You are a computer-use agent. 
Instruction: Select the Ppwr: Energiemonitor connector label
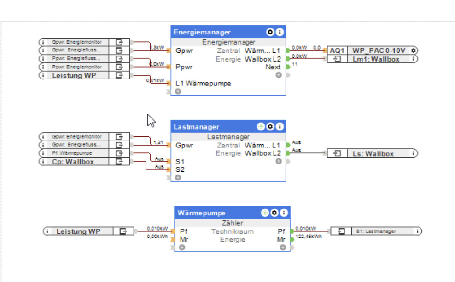[77, 67]
